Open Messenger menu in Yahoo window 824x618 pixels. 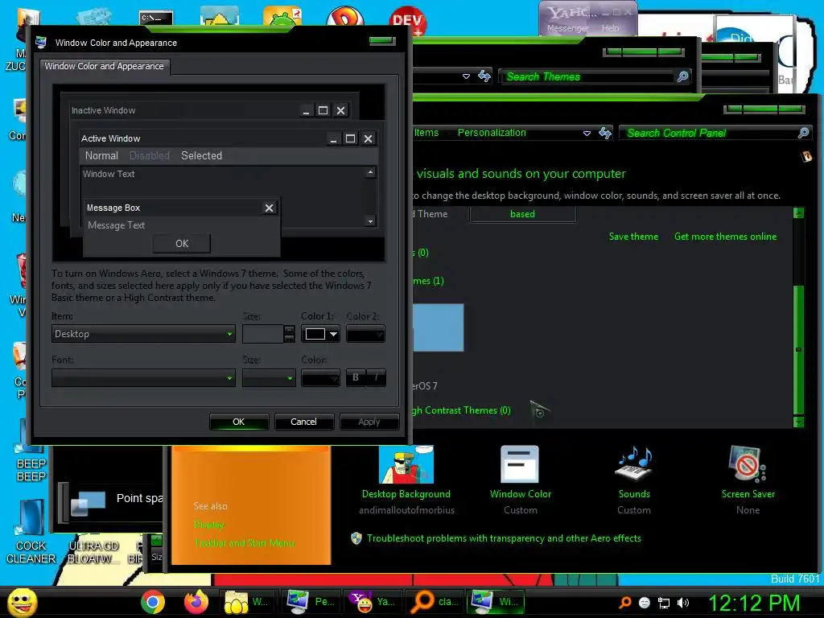[x=567, y=28]
